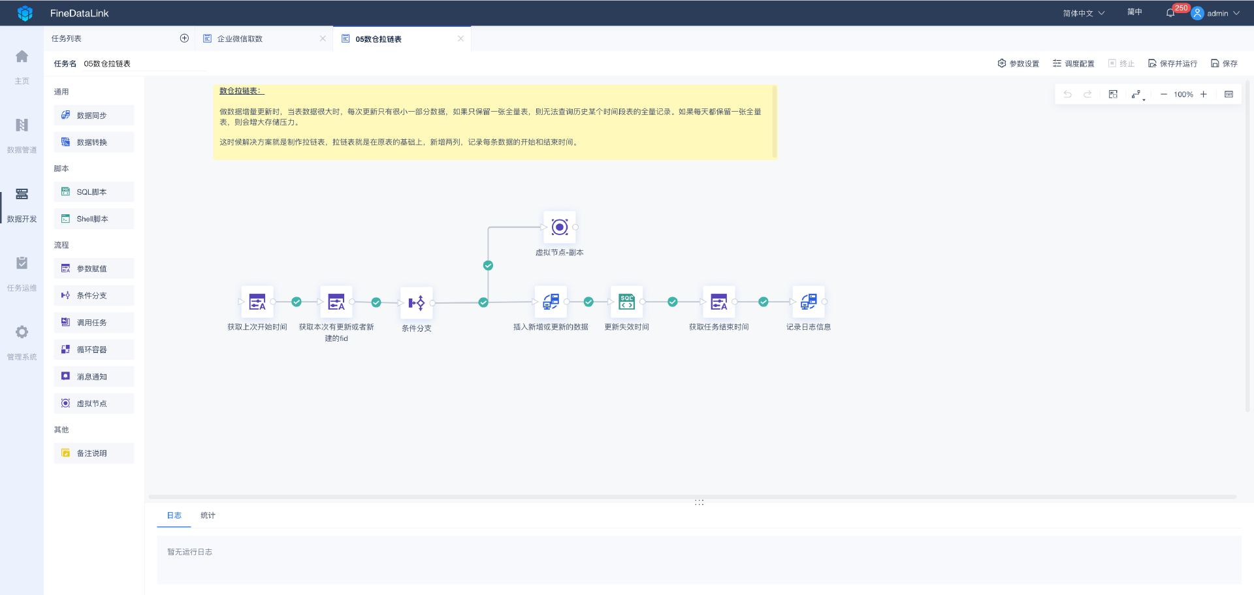The width and height of the screenshot is (1254, 595).
Task: Select the 数据同步 node in the palette
Action: point(94,115)
